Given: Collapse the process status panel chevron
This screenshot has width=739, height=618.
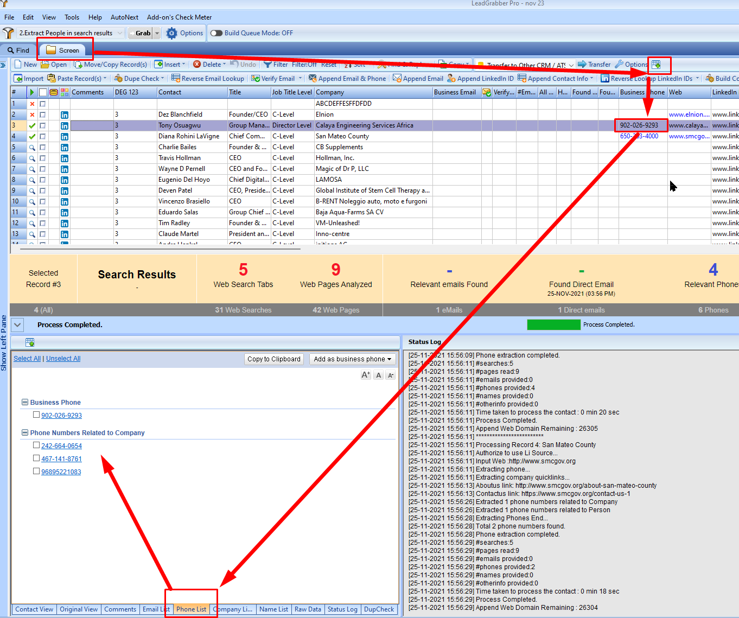Looking at the screenshot, I should (17, 325).
